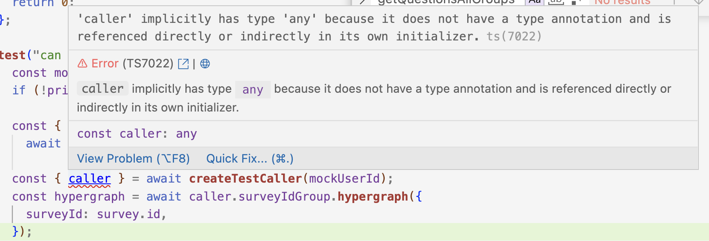Open the Quick Fix… (⌘.) menu
Viewport: 709px width, 241px height.
tap(250, 158)
